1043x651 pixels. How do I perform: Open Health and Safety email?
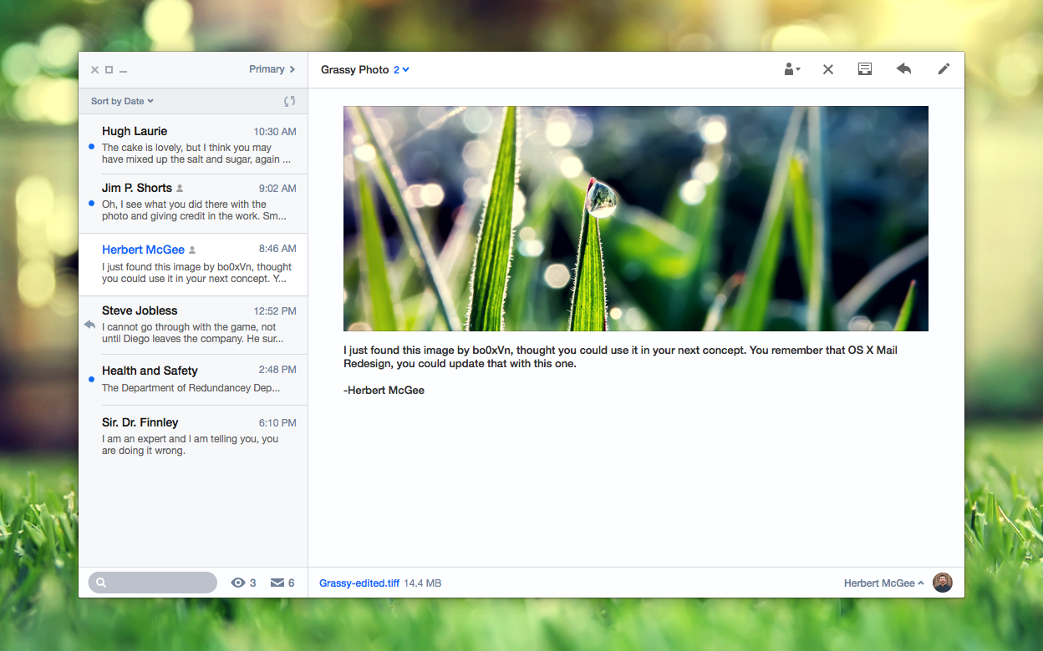point(193,380)
